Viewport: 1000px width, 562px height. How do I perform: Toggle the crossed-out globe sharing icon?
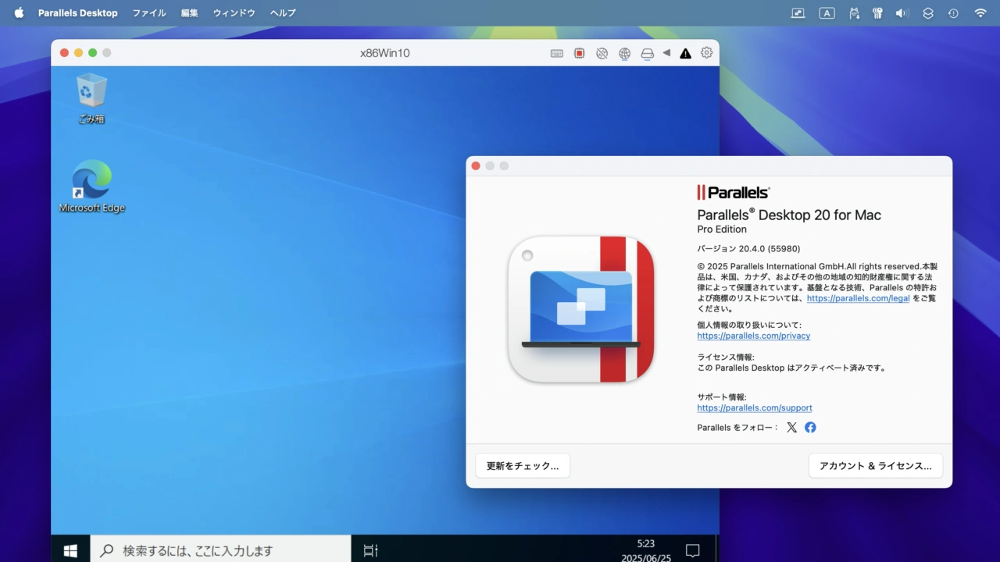tap(602, 53)
